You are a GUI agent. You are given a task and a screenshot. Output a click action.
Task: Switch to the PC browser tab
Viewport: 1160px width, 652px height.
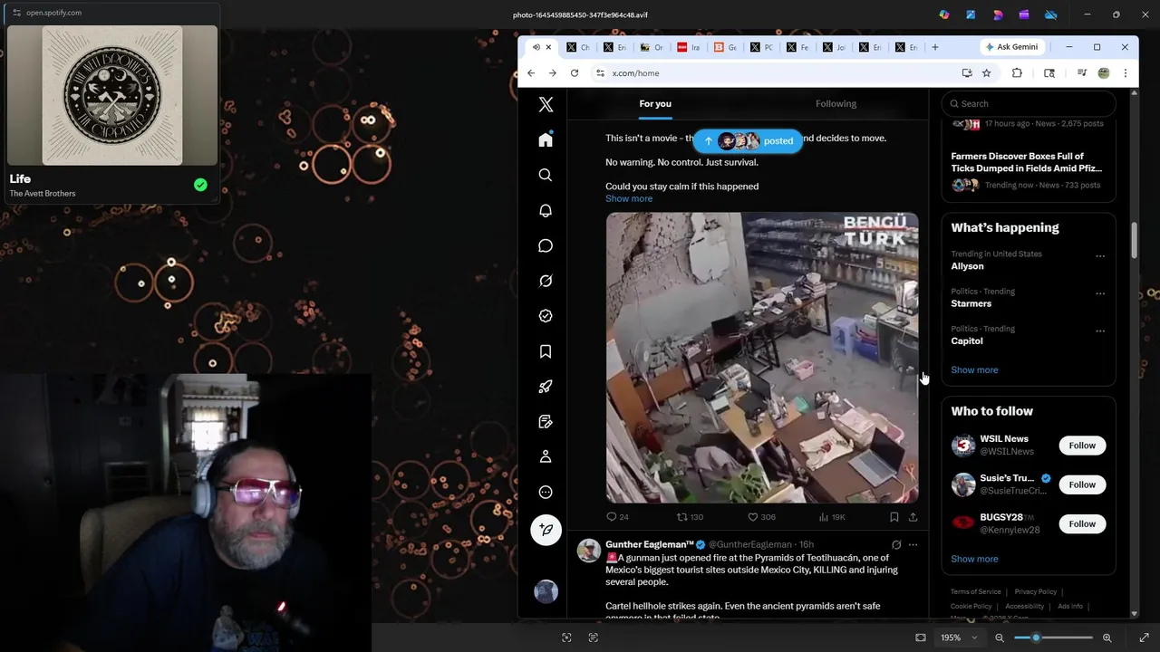[x=761, y=47]
